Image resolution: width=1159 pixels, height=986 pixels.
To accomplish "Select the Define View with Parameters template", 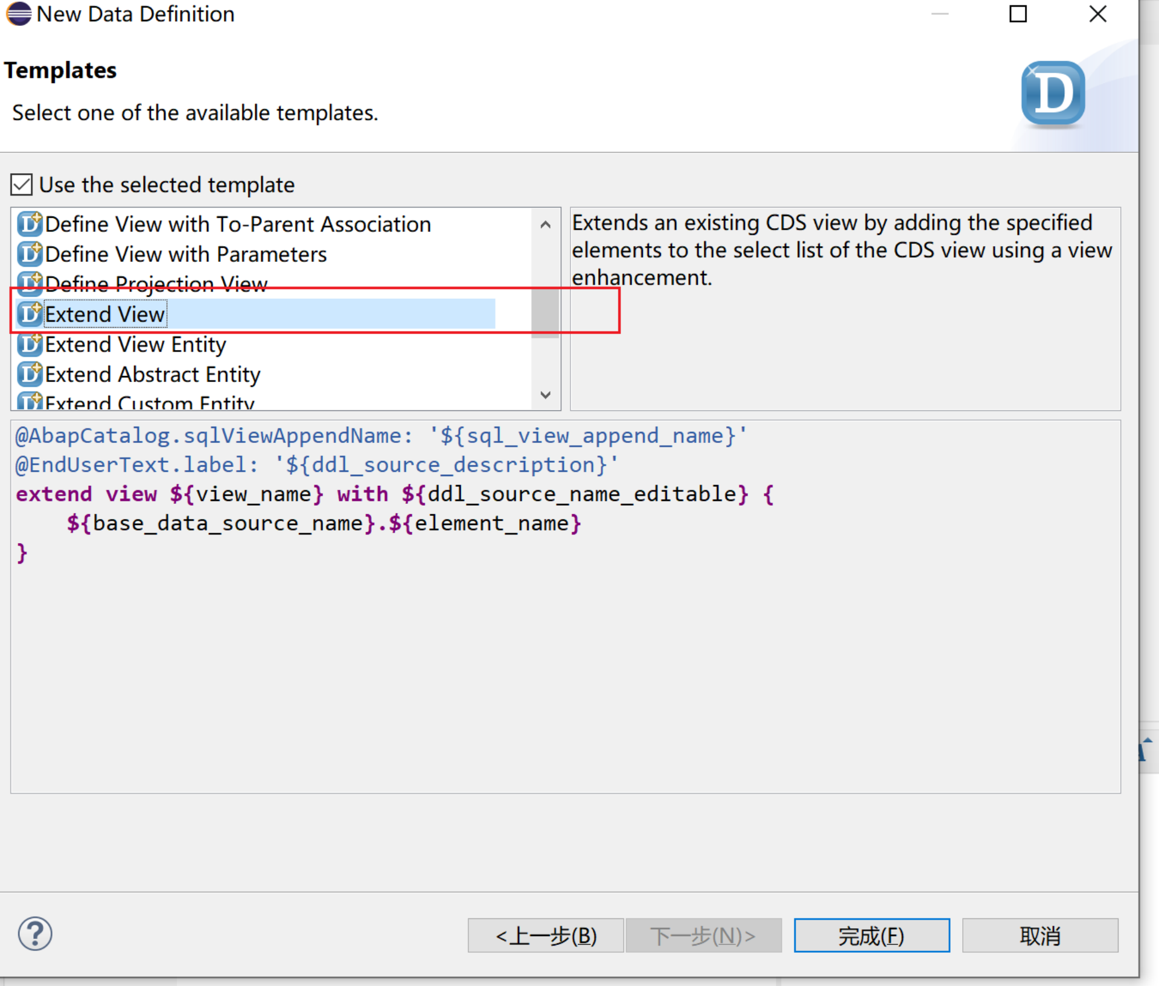I will 186,254.
